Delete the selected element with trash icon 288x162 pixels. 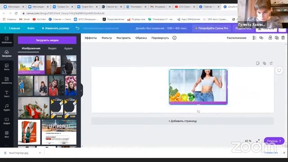click(283, 38)
